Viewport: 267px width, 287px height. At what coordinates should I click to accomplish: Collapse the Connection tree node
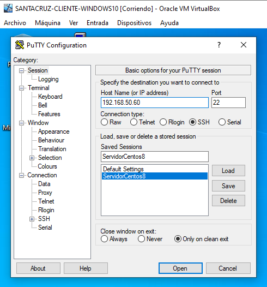(x=22, y=176)
